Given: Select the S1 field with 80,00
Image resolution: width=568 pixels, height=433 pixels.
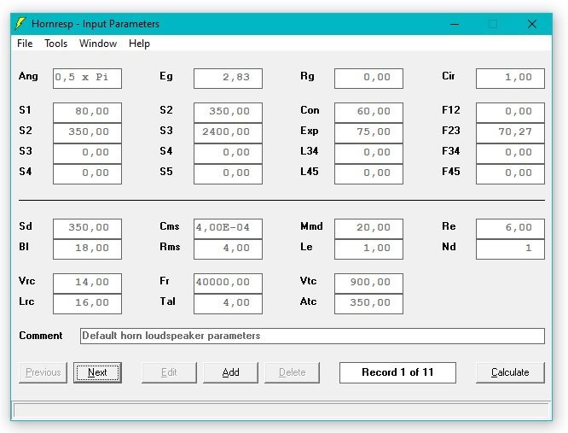Looking at the screenshot, I should click(87, 113).
